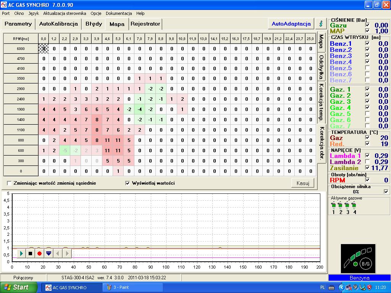Click the B/G fuel switch icon
The image size is (391, 293).
[365, 264]
